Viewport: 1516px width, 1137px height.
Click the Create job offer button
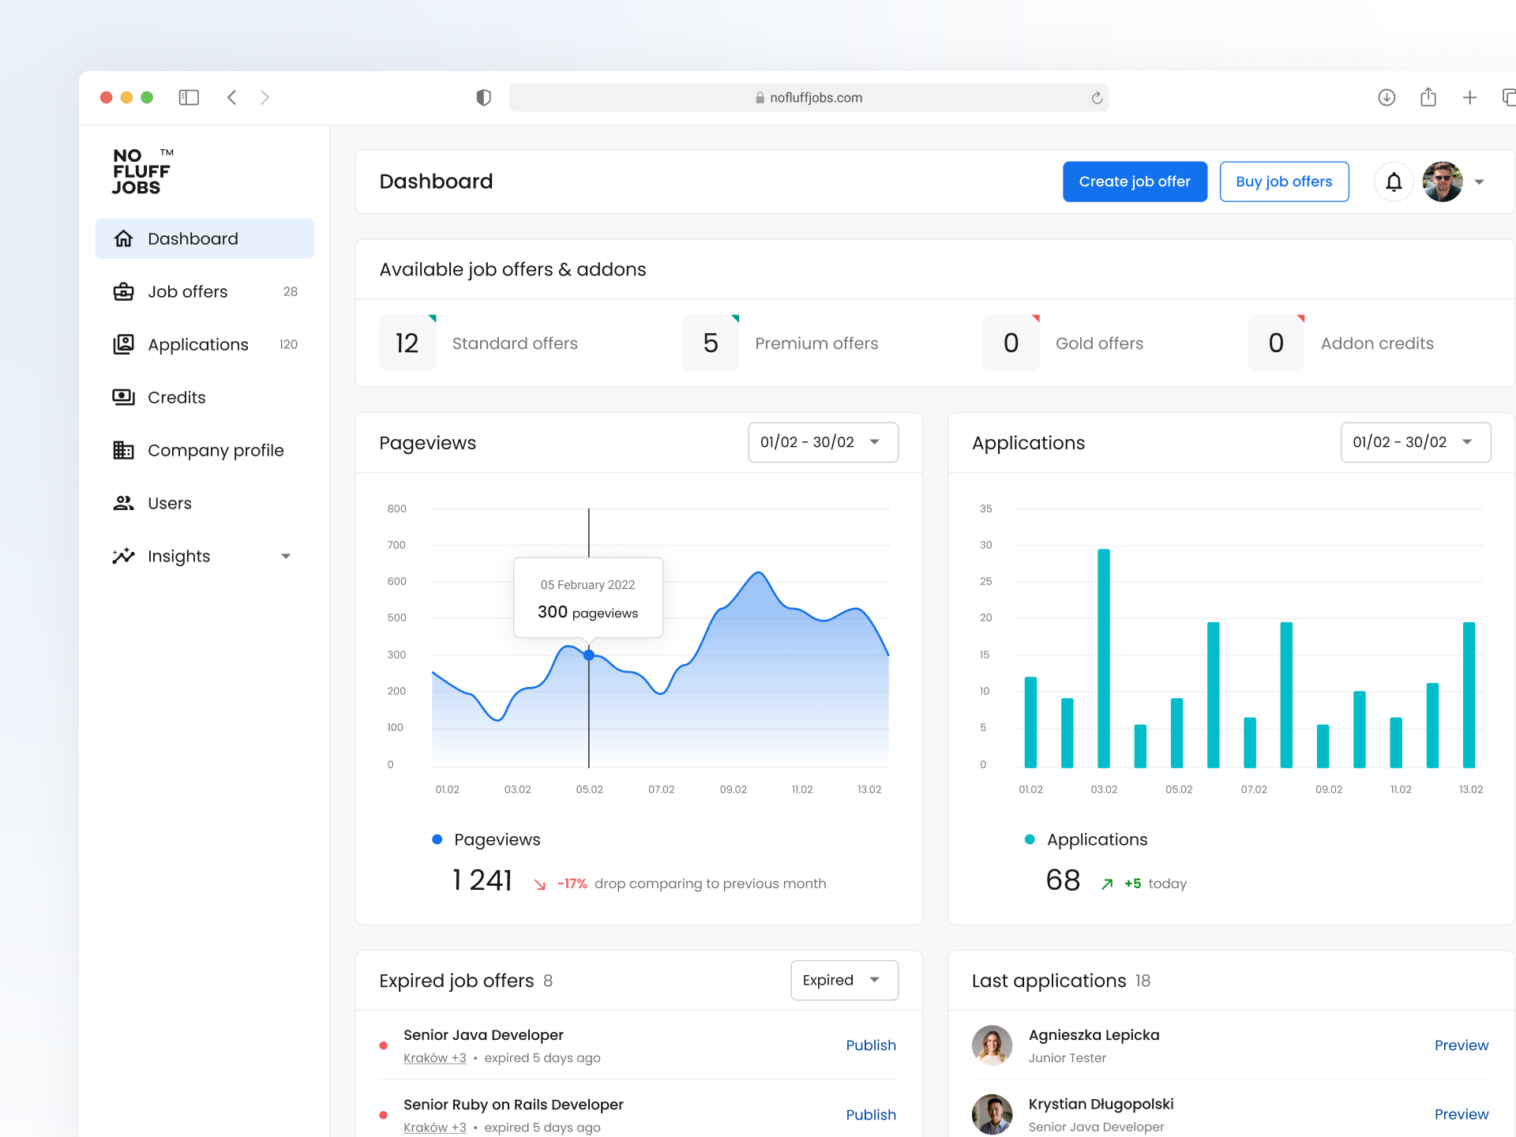(x=1135, y=182)
